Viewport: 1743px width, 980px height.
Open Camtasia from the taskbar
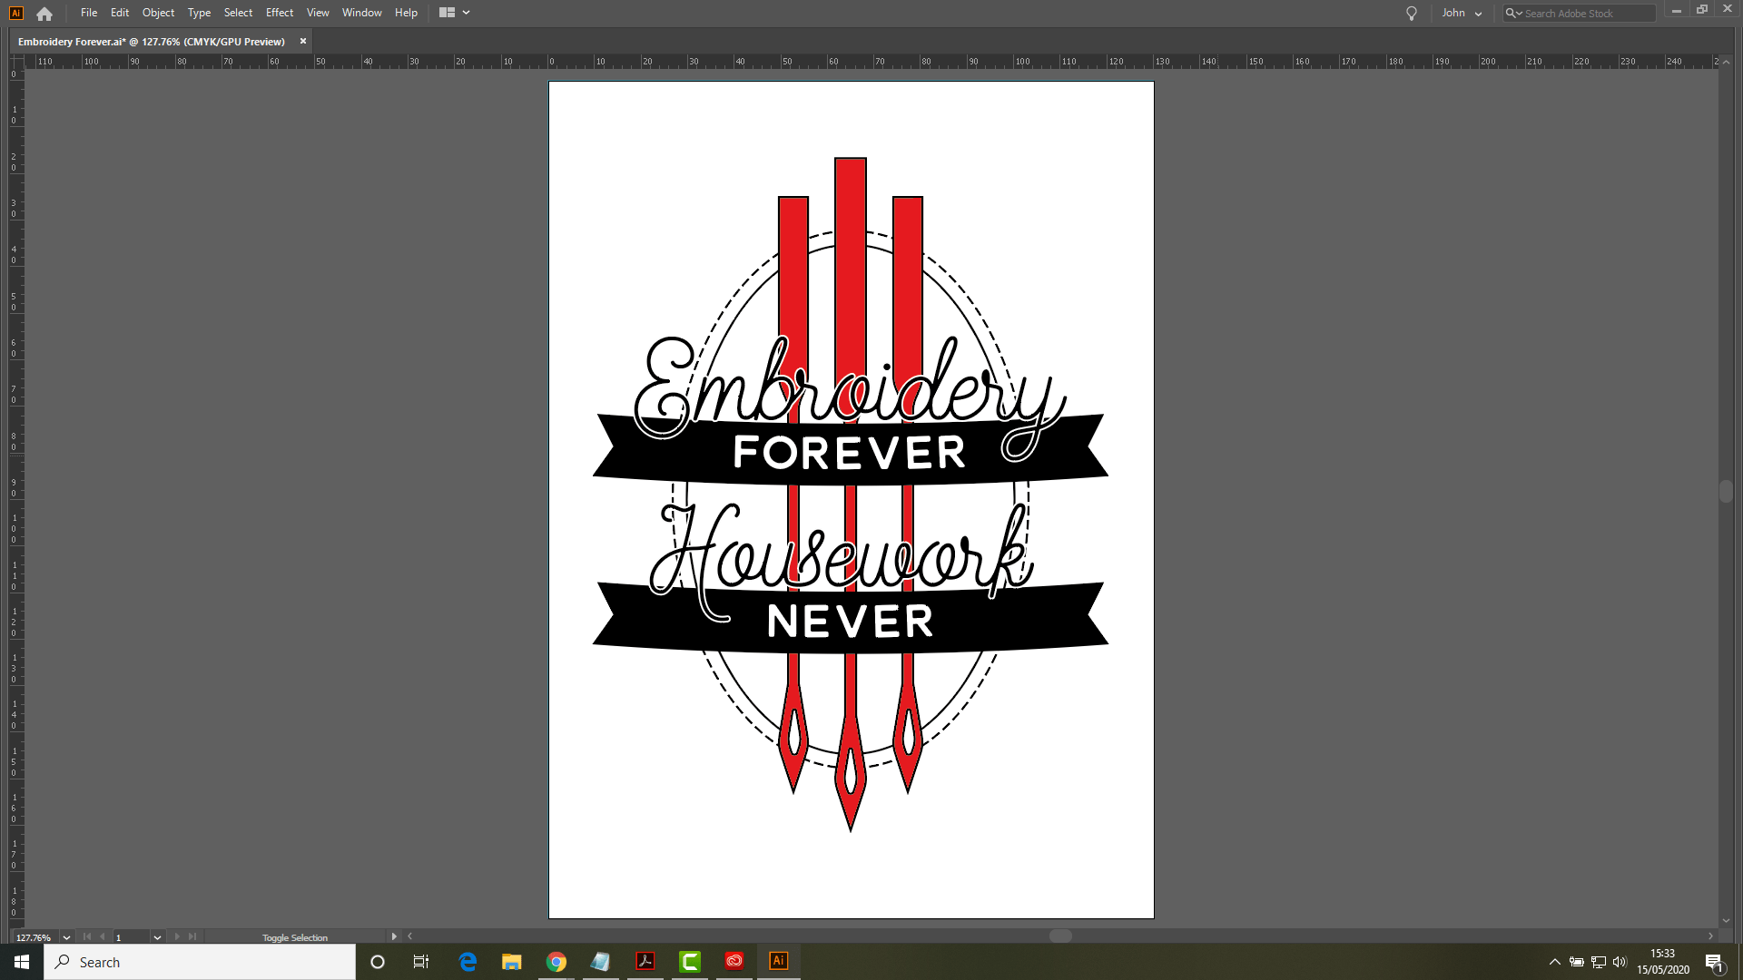(x=690, y=962)
